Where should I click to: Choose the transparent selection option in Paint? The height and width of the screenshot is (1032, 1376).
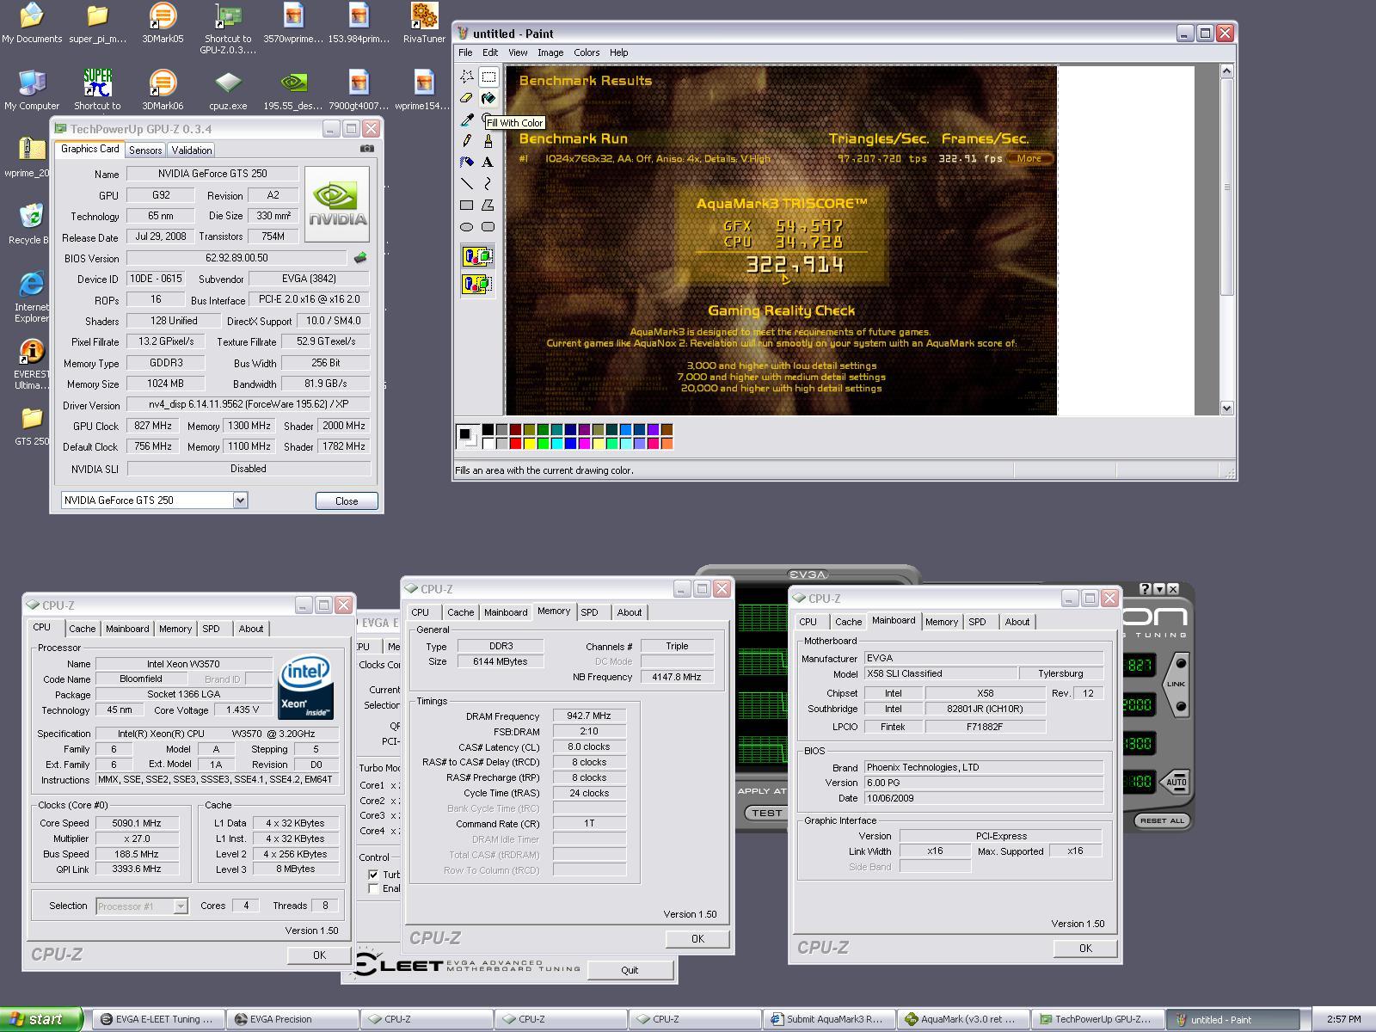click(x=477, y=283)
